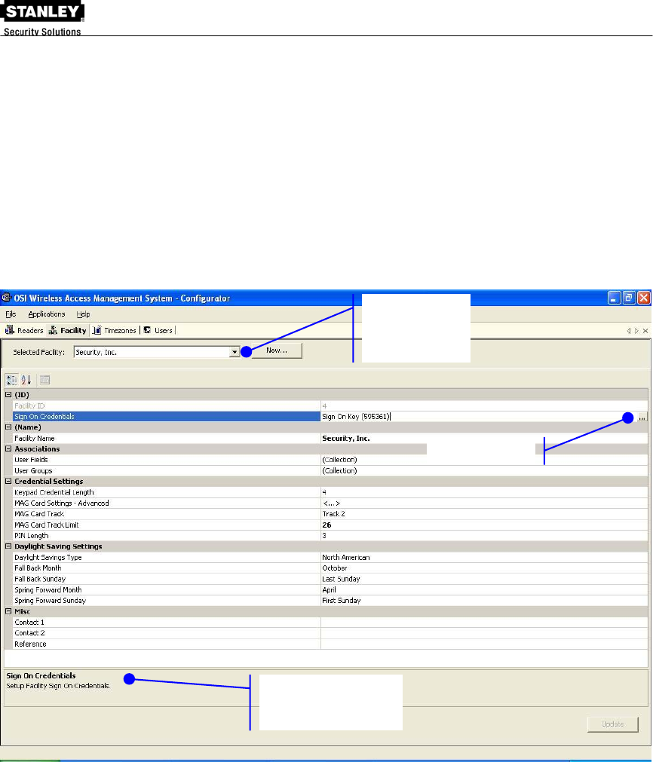The image size is (653, 762).
Task: Open the Users tab
Action: (158, 330)
